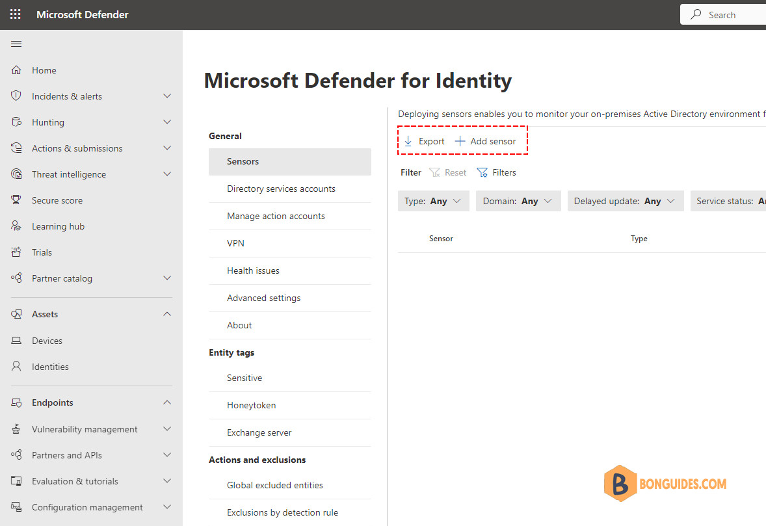This screenshot has width=766, height=526.
Task: Open Directory services accounts settings
Action: 290,189
